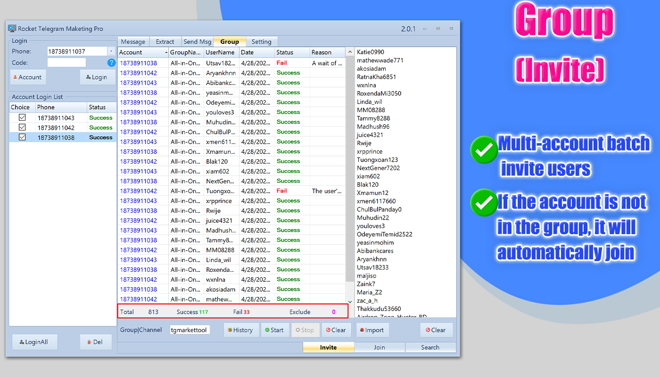Toggle the checkbox for account 18738911038
This screenshot has width=660, height=377.
pos(22,137)
